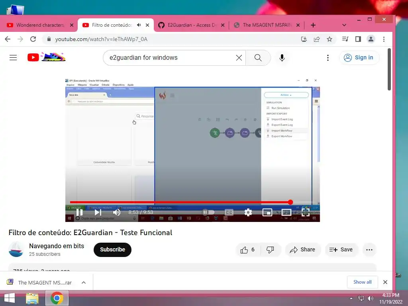Subscribe to Navegando em bits
408x306 pixels.
[112, 249]
